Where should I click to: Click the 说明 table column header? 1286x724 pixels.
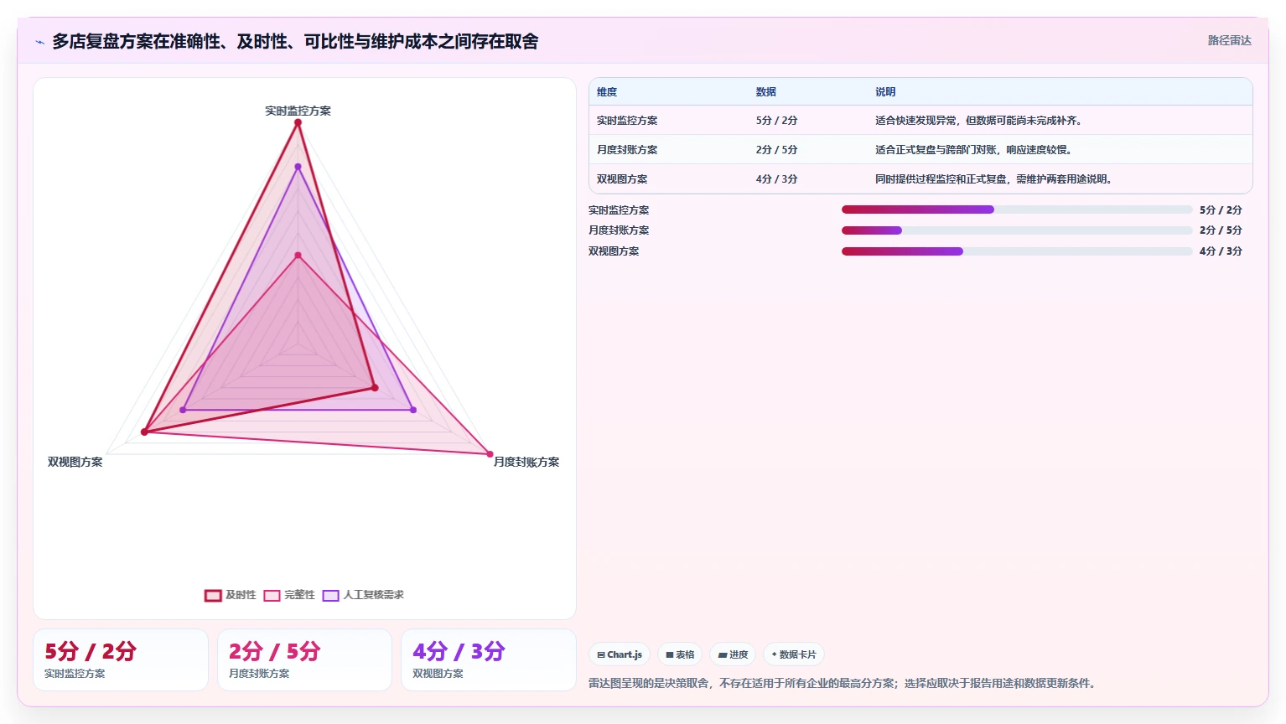pos(885,92)
